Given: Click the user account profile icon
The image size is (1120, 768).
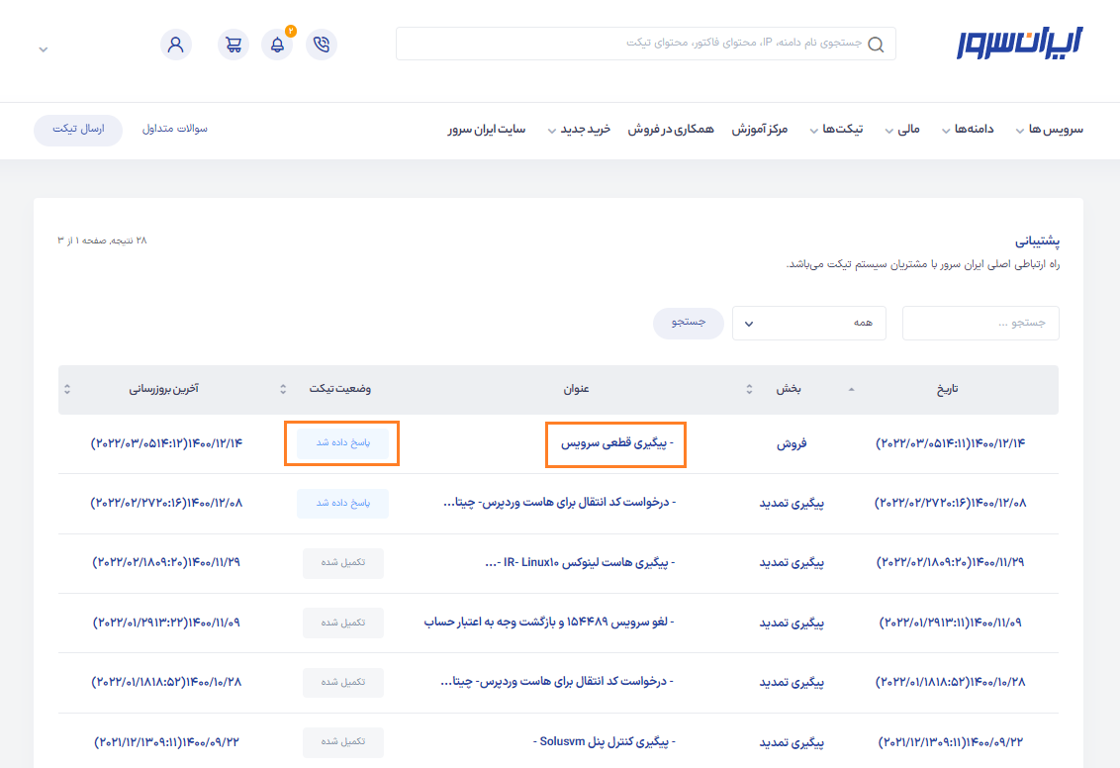Looking at the screenshot, I should [x=176, y=45].
